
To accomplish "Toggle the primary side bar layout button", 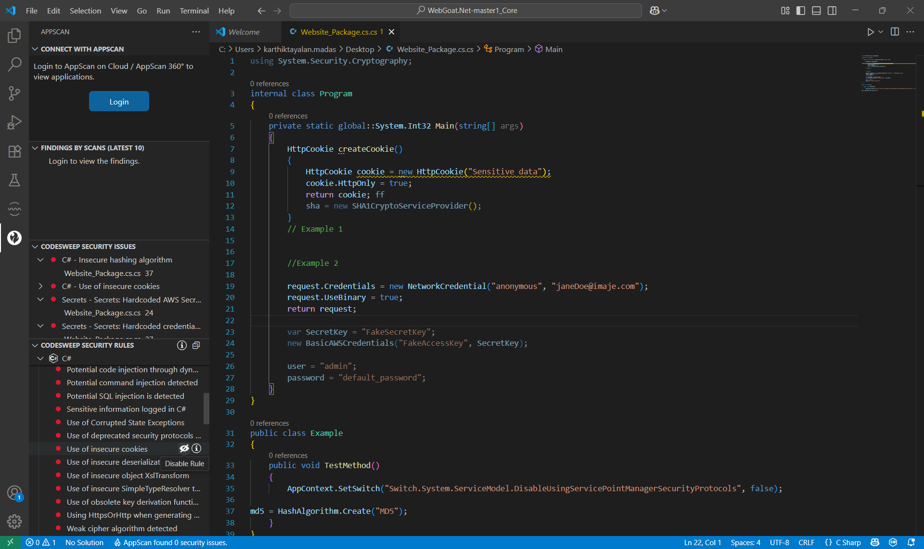I will [801, 11].
